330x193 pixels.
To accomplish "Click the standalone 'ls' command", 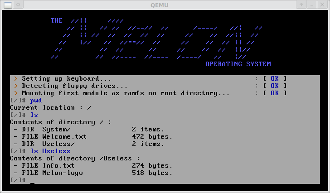I will point(34,115).
